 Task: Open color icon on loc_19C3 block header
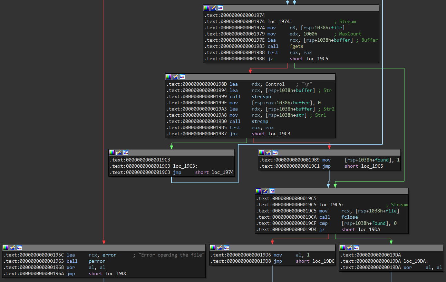pyautogui.click(x=112, y=152)
